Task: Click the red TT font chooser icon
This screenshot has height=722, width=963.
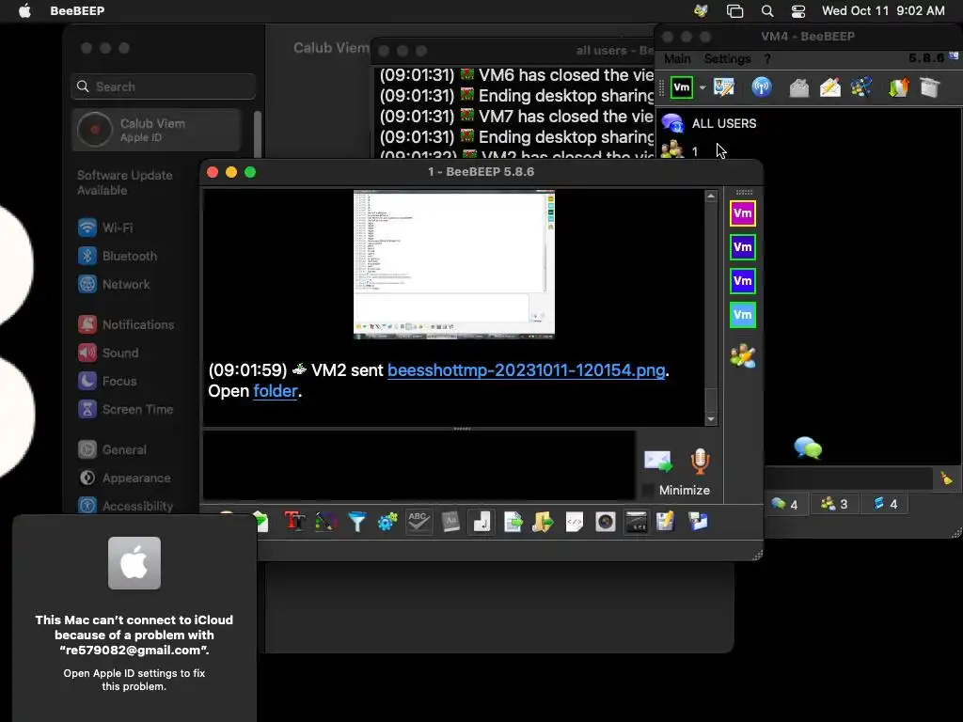Action: [x=294, y=522]
